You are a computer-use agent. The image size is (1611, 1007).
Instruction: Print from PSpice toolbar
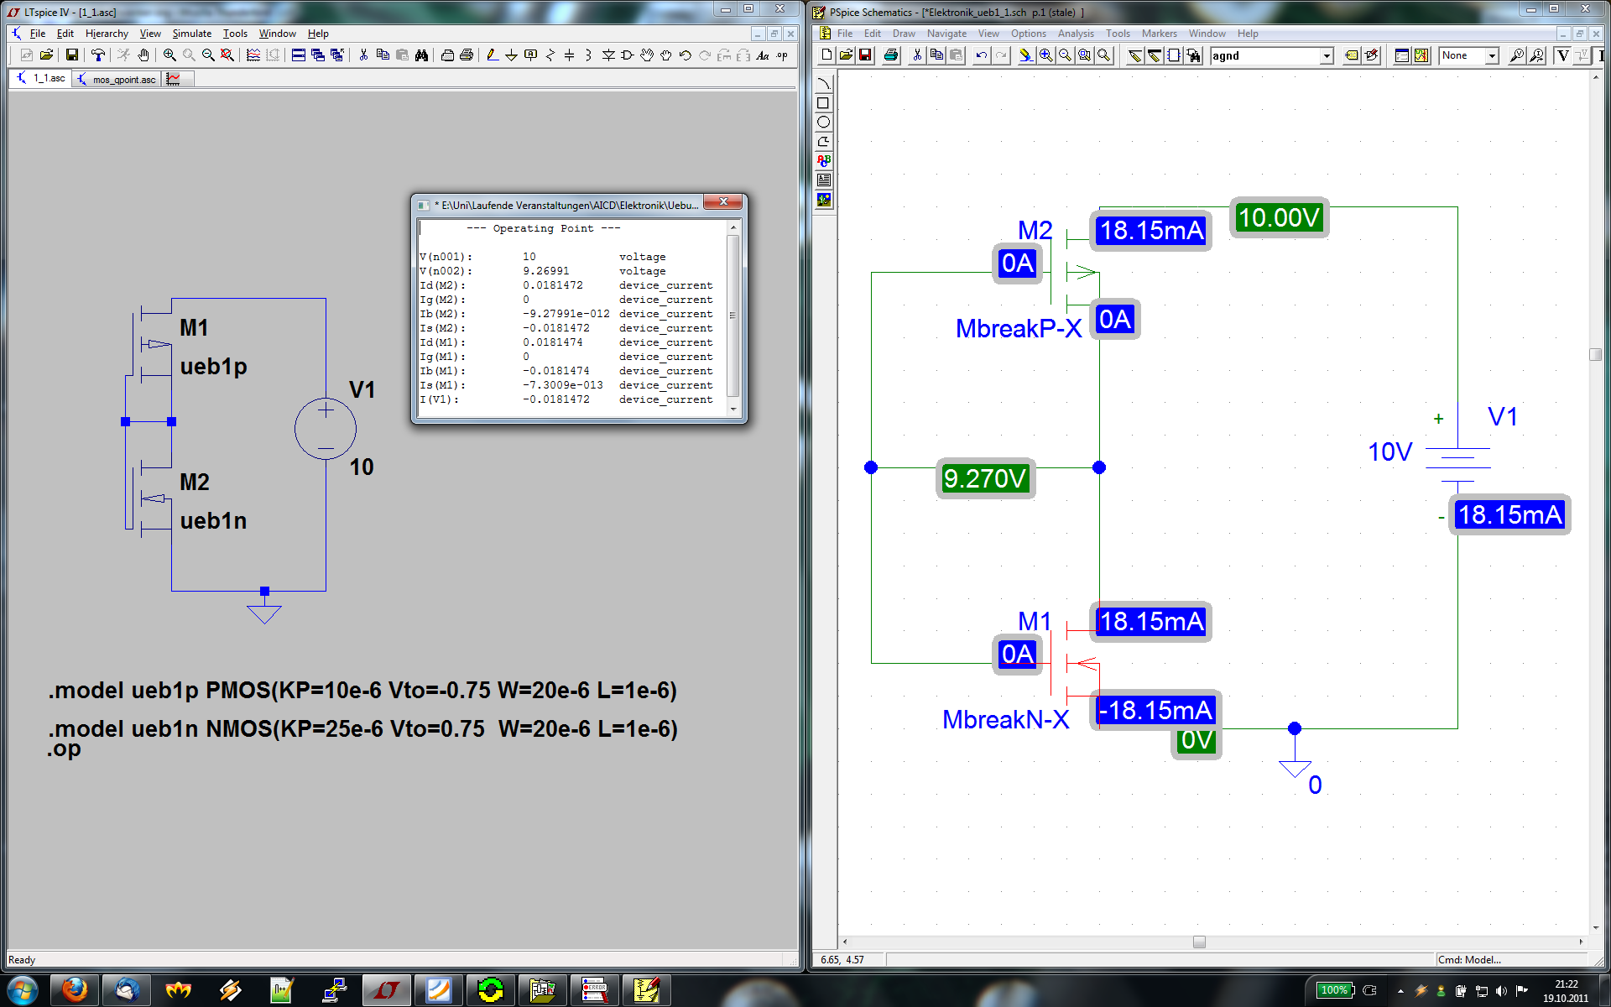coord(891,55)
